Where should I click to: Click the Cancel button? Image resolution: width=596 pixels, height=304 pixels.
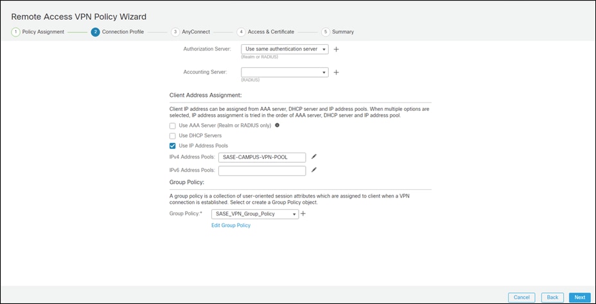point(521,298)
